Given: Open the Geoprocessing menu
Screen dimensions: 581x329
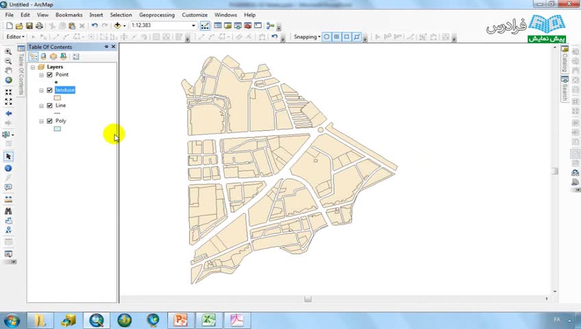Looking at the screenshot, I should (x=156, y=14).
